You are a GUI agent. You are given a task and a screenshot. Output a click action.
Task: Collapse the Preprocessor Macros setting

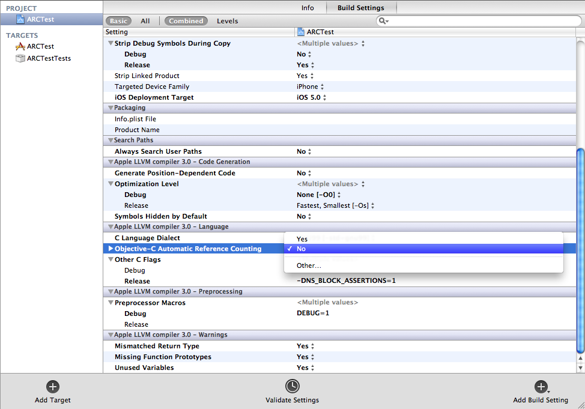coord(111,303)
